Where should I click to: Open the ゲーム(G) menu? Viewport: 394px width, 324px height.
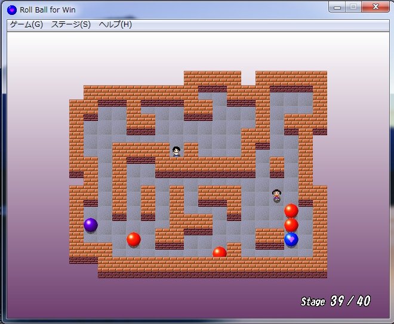[27, 24]
